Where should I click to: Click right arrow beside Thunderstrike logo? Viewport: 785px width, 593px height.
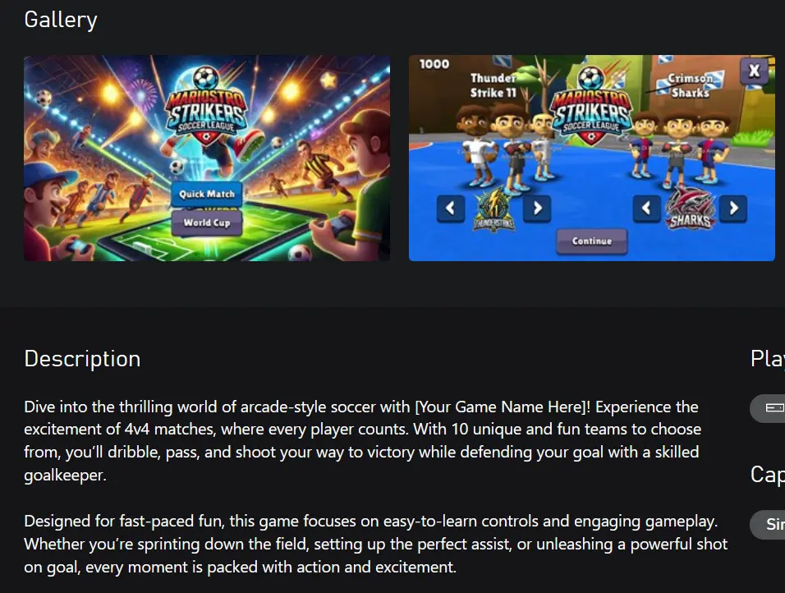click(x=537, y=208)
